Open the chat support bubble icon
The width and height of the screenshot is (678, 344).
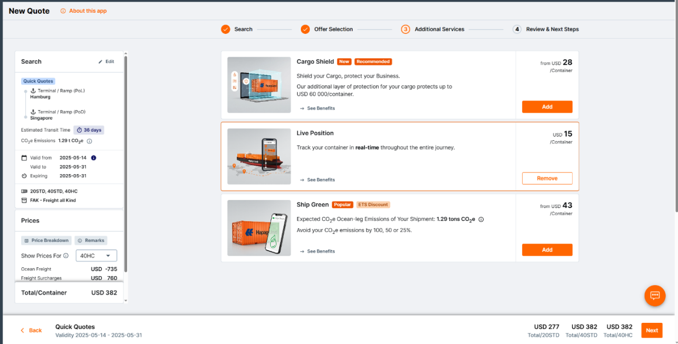(655, 295)
